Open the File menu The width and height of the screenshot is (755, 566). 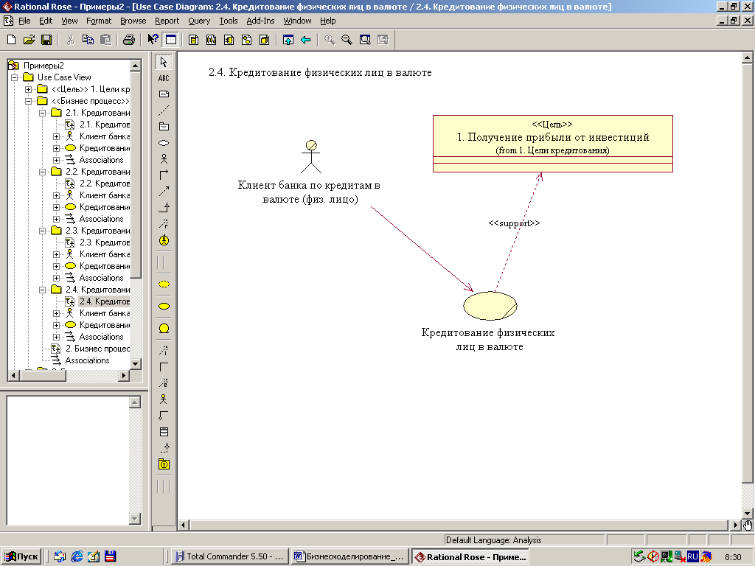[24, 21]
